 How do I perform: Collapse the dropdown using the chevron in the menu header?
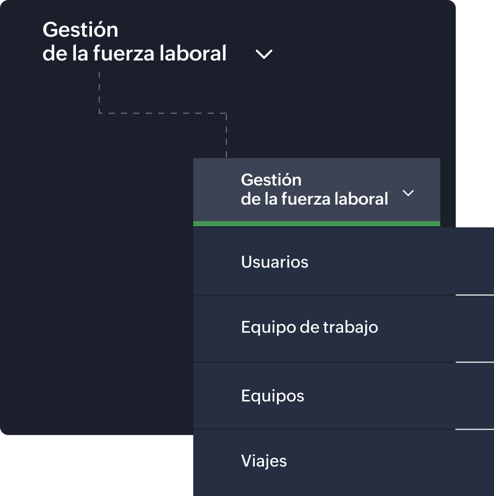tap(409, 193)
